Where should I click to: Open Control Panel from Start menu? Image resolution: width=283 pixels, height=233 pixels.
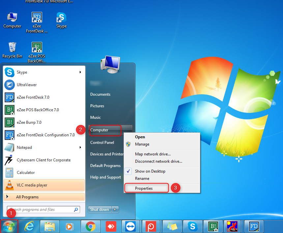click(102, 143)
